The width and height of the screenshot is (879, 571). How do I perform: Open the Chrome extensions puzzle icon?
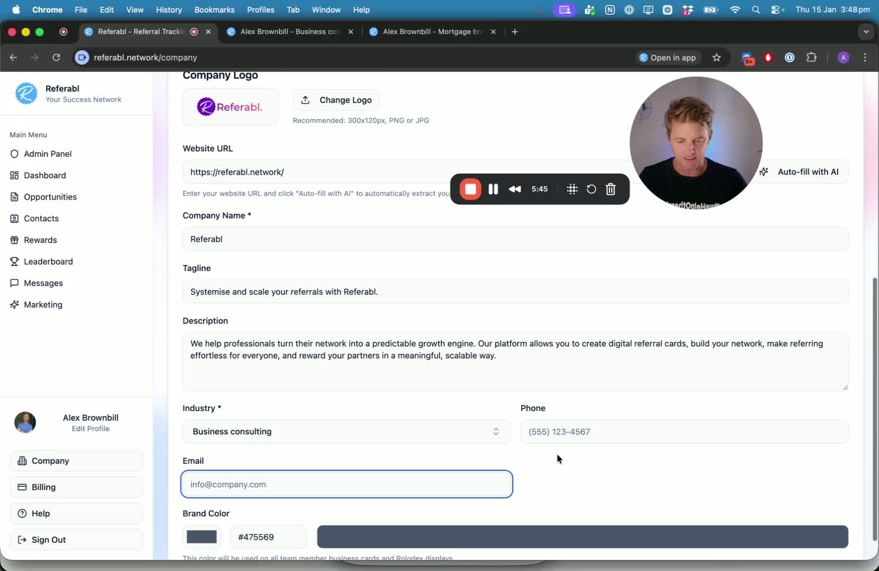pos(812,57)
